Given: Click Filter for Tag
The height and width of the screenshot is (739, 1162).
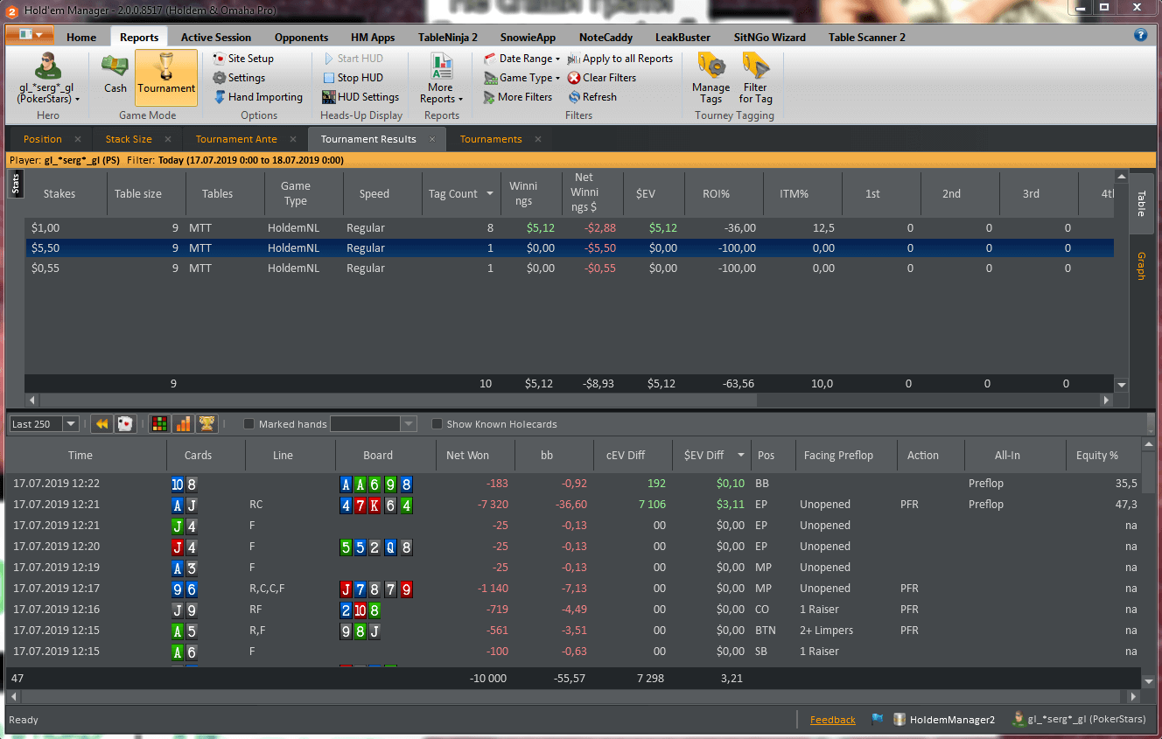Looking at the screenshot, I should [755, 79].
